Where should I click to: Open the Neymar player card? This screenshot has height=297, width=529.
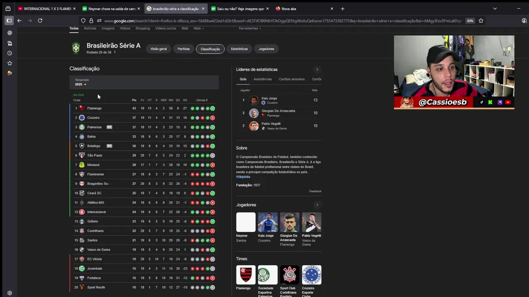246,227
